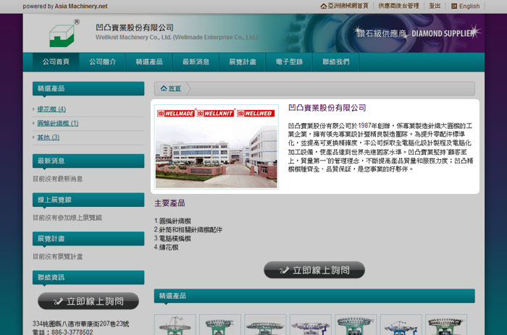
Task: Click the 凹凸實業股份有限公司 heading in content
Action: click(x=327, y=108)
